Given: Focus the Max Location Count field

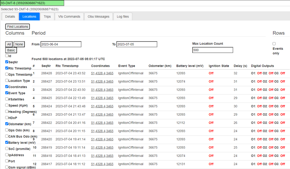Looking at the screenshot, I should (x=212, y=50).
